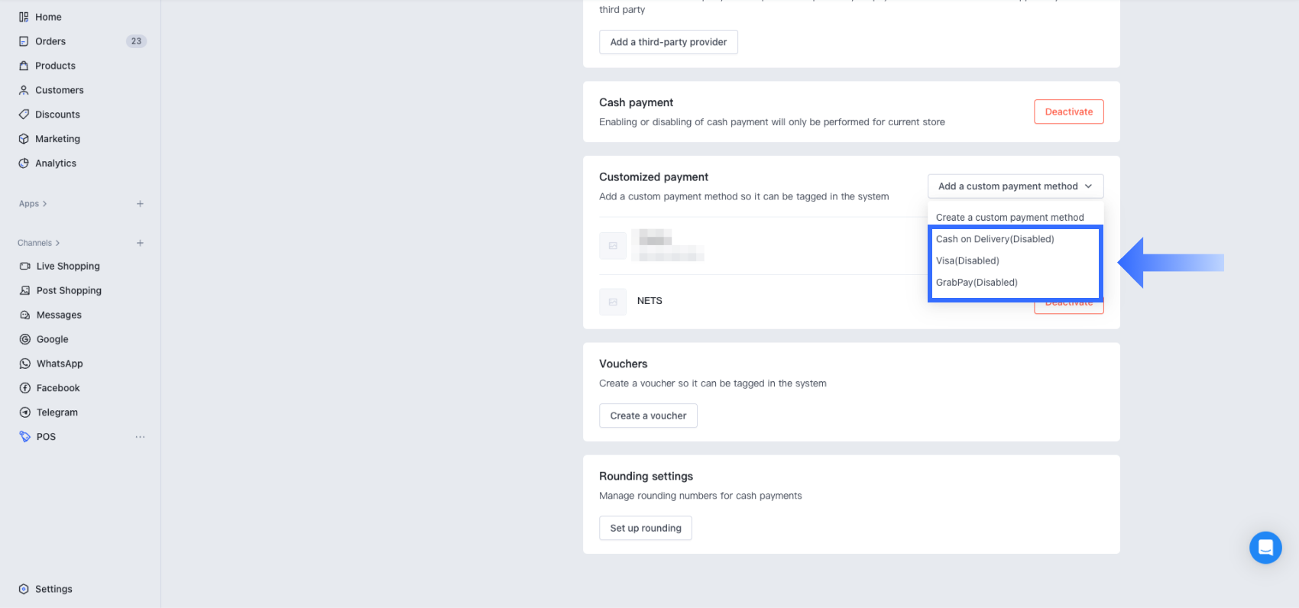
Task: Select Create a custom payment method
Action: pos(1009,218)
